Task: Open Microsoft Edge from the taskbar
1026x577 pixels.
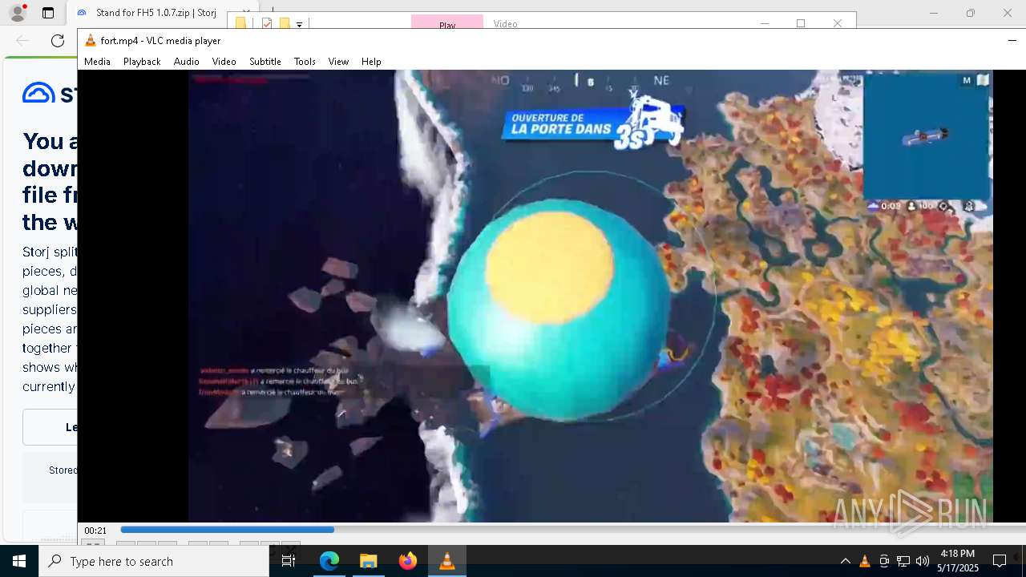Action: coord(329,561)
